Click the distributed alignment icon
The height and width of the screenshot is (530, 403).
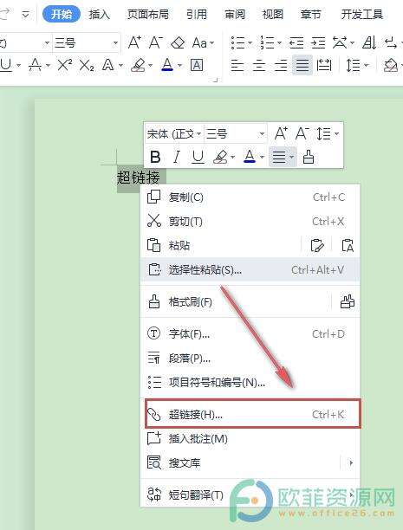324,65
